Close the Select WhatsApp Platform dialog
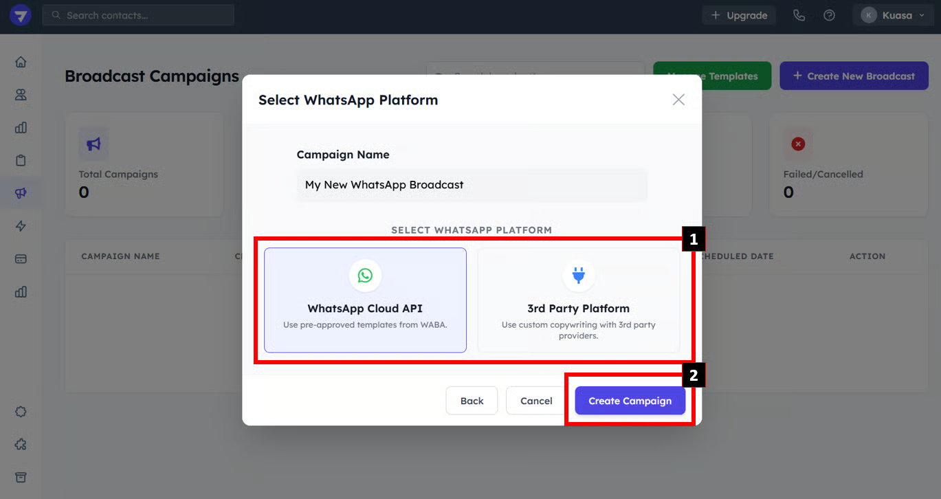 (678, 100)
